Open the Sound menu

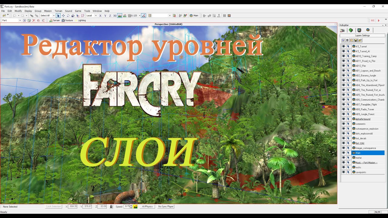(69, 11)
